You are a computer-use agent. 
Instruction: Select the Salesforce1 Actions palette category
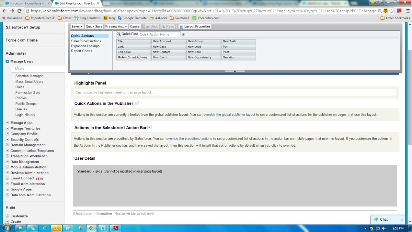click(x=86, y=41)
